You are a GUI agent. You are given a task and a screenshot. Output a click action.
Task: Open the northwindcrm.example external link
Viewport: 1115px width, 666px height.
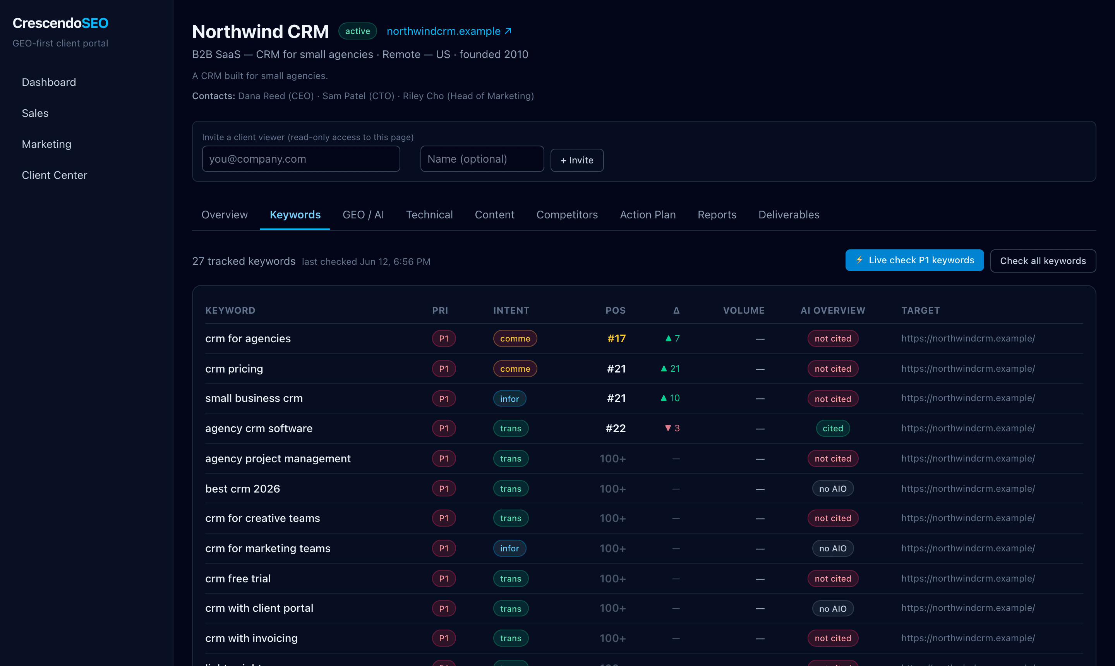449,31
